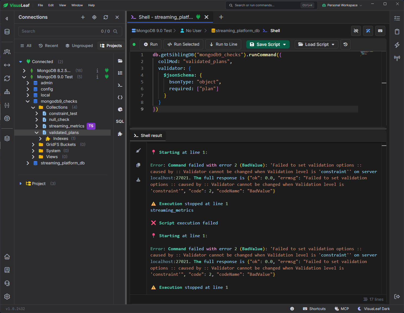Click the SQL tool icon
The width and height of the screenshot is (404, 313).
click(x=120, y=121)
